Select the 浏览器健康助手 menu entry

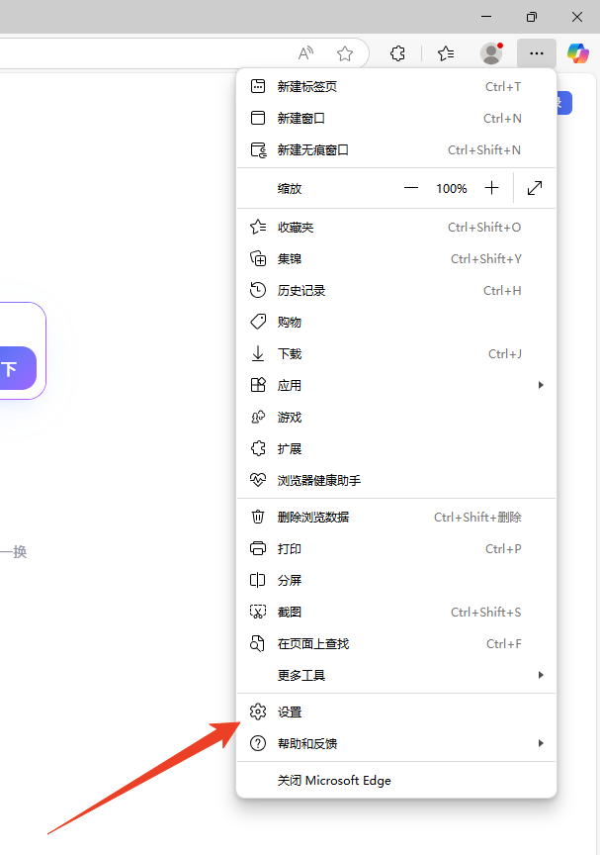[396, 480]
